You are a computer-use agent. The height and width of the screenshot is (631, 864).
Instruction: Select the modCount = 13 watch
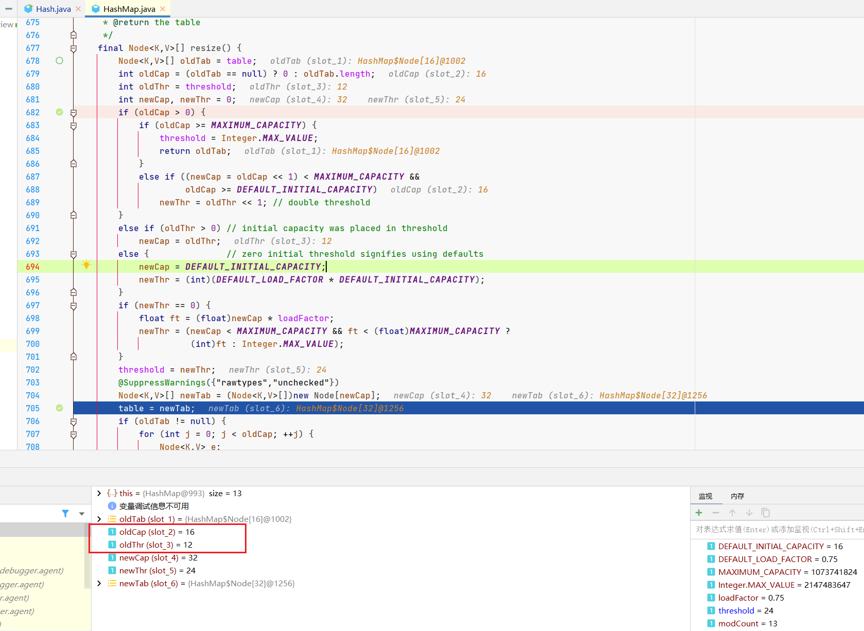(748, 623)
